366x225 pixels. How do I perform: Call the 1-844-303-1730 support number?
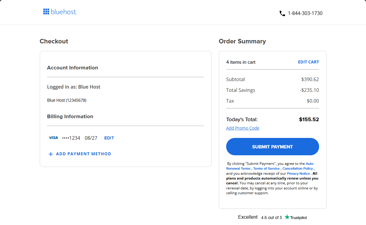click(x=305, y=13)
